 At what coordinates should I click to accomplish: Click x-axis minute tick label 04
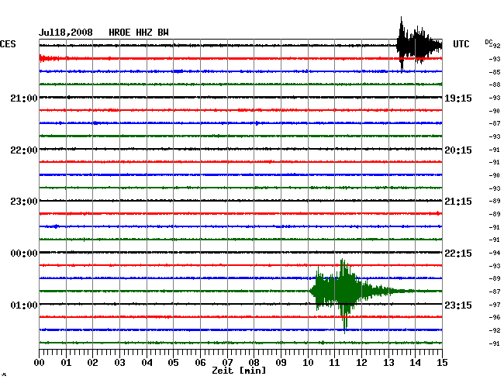tap(147, 363)
